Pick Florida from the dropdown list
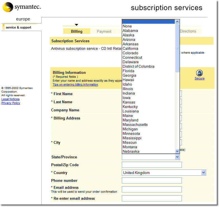 coord(128,71)
